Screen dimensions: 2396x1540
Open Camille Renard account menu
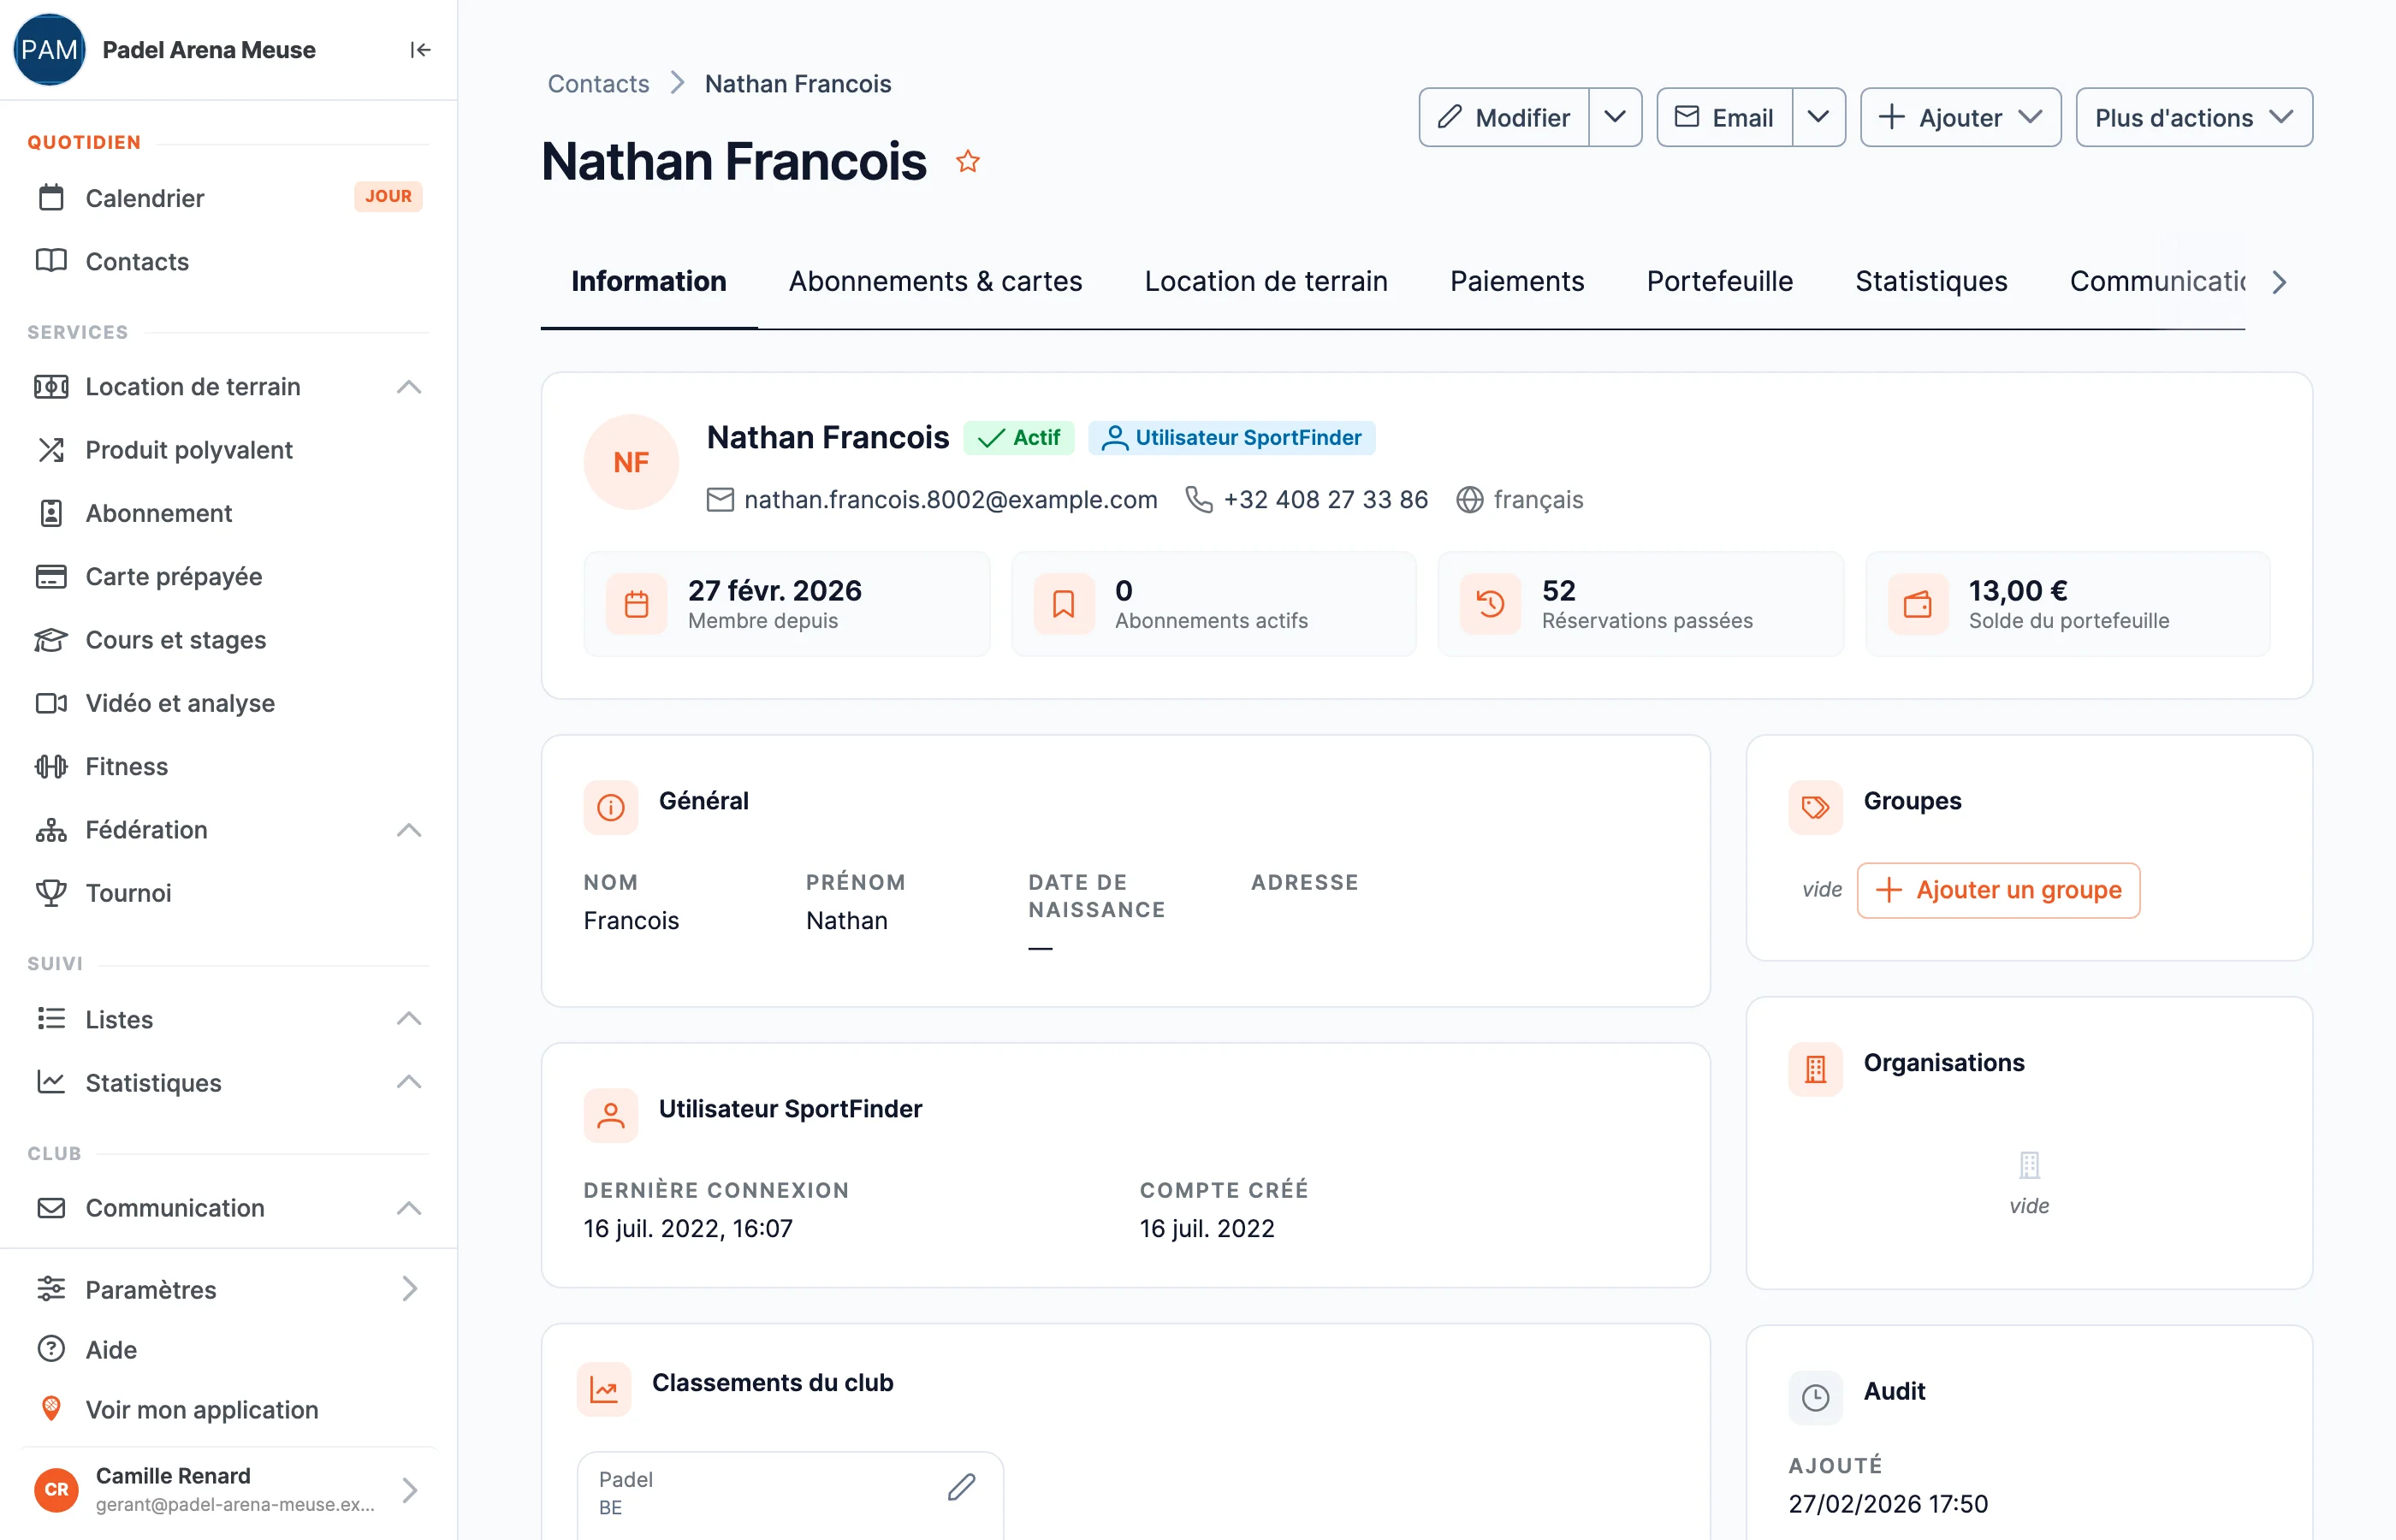pos(229,1490)
